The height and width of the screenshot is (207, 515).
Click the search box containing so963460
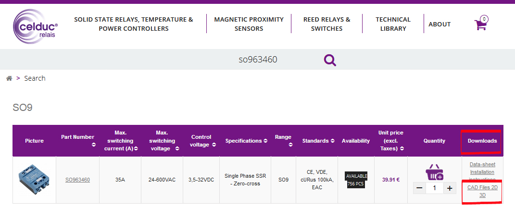tap(258, 60)
